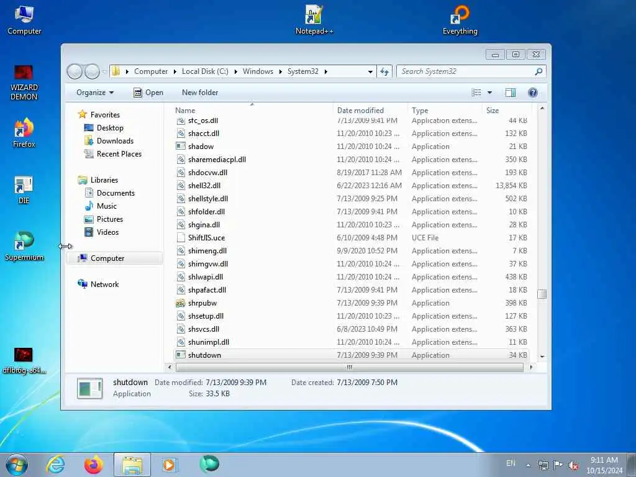The height and width of the screenshot is (477, 636).
Task: Click the Explorer Back navigation button
Action: 75,72
